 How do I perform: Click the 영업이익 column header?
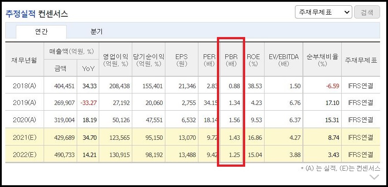pyautogui.click(x=116, y=60)
